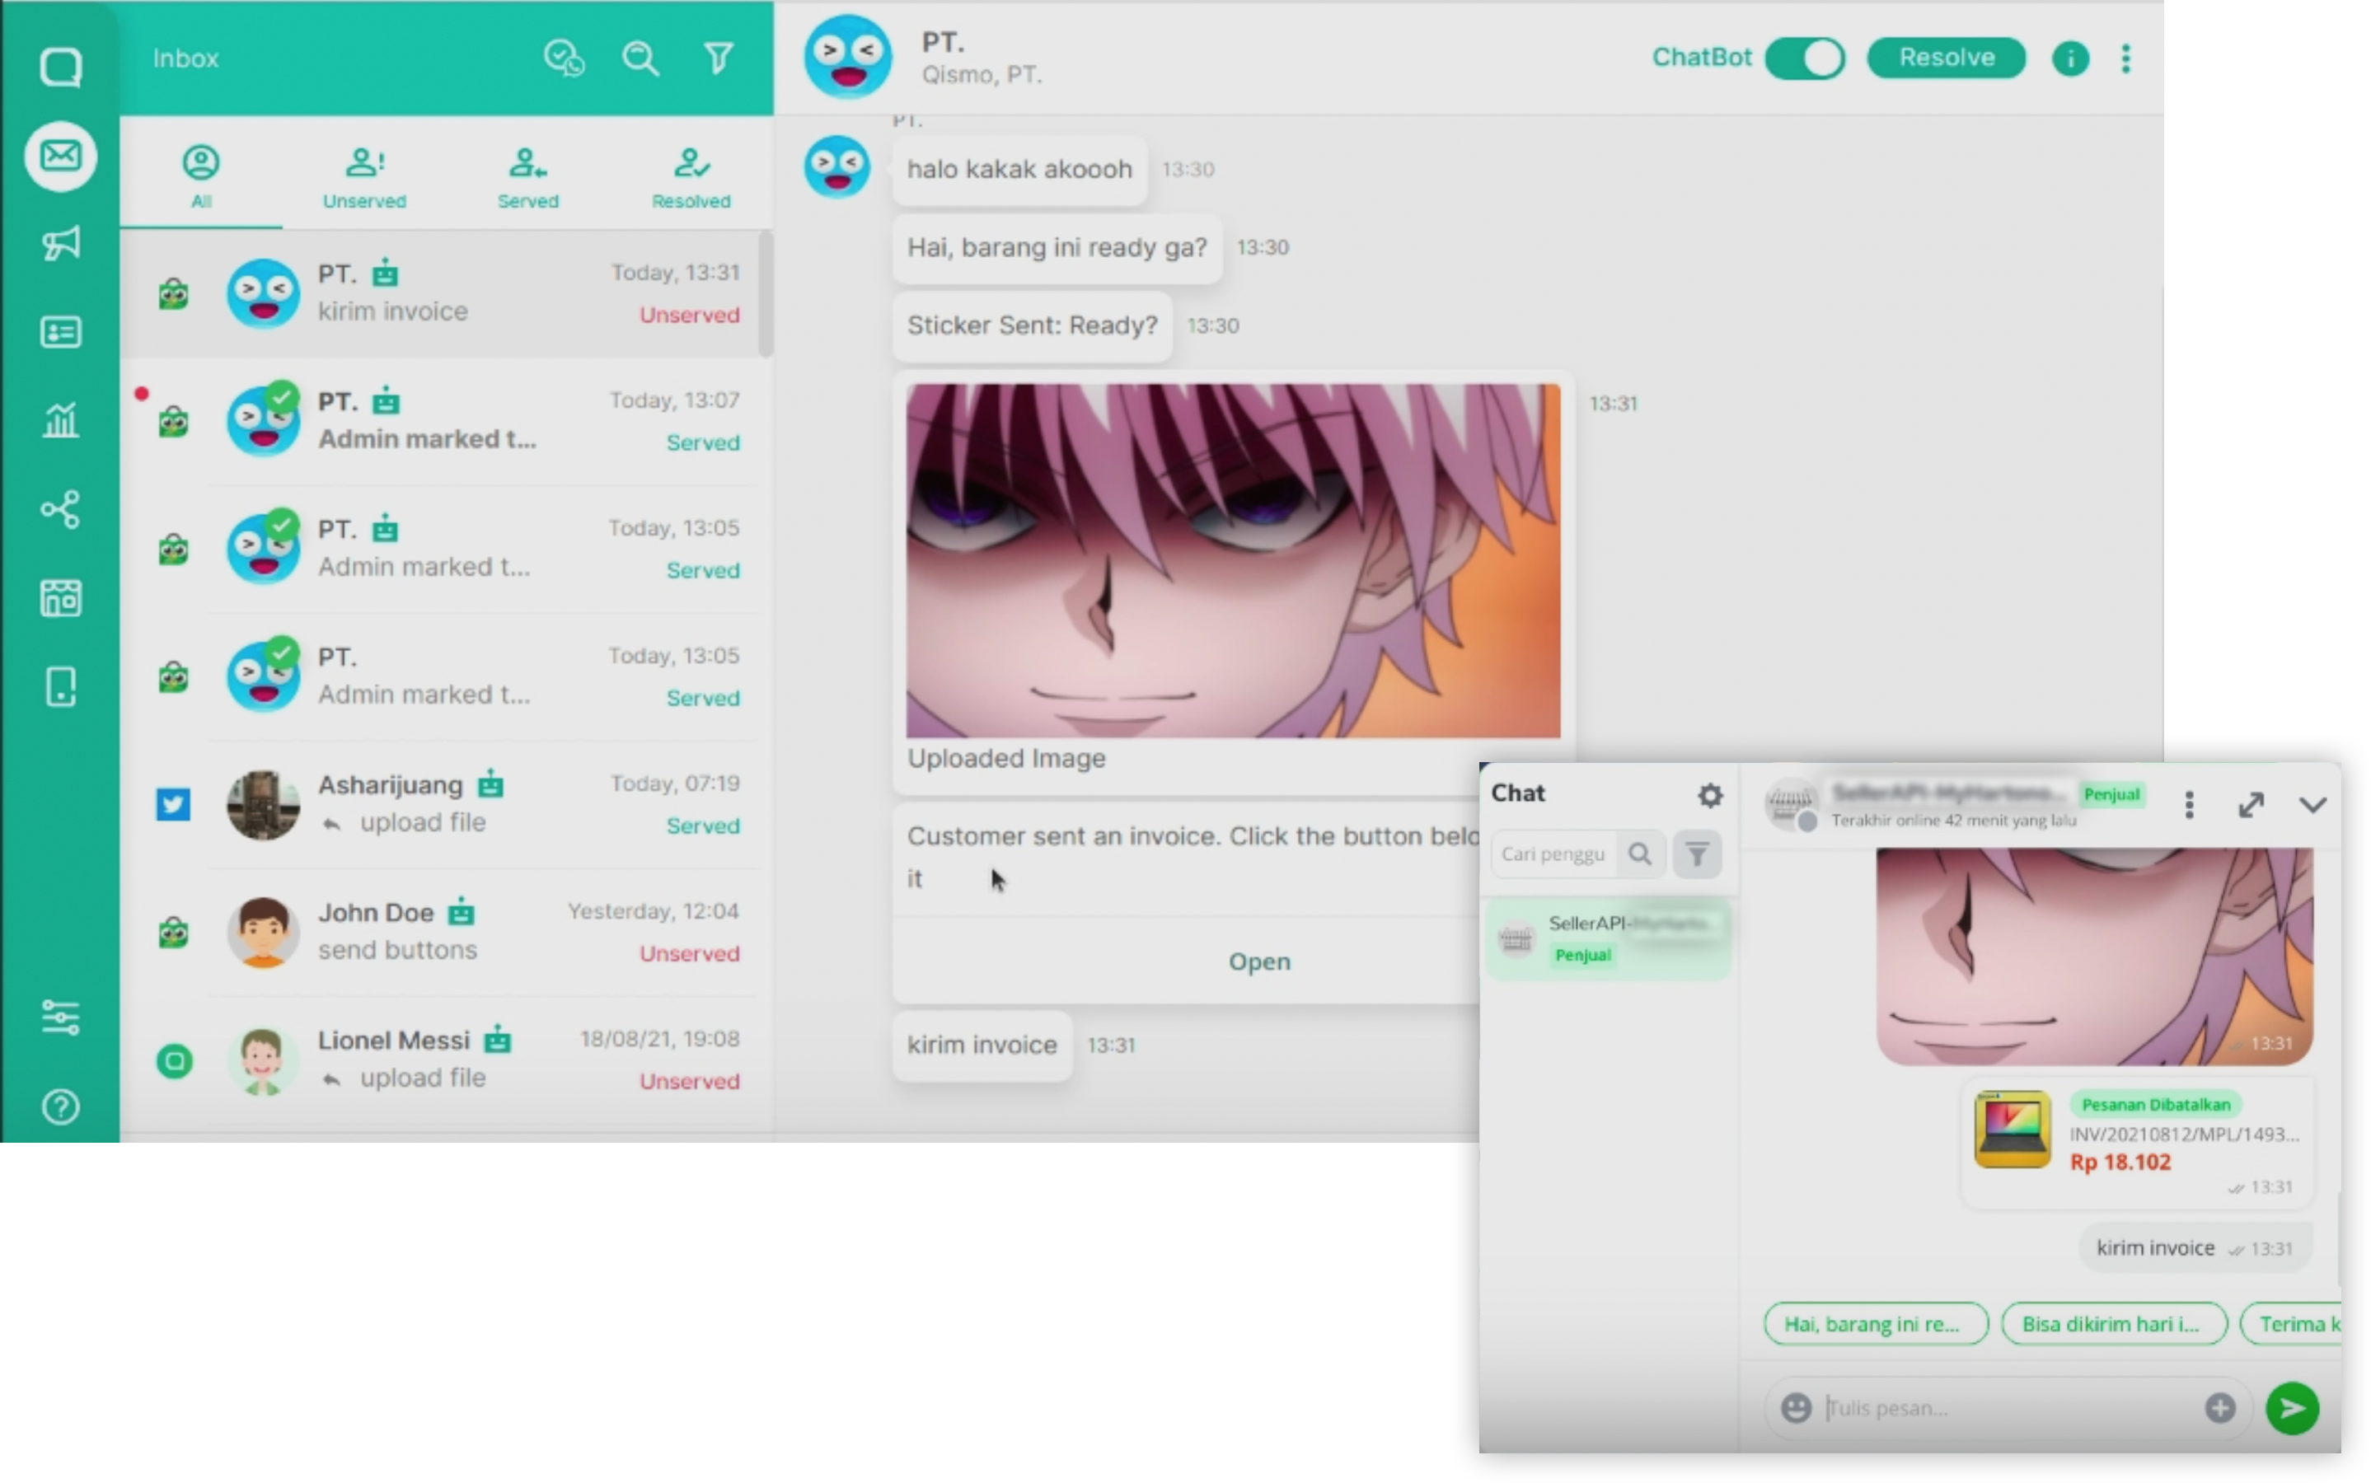The height and width of the screenshot is (1483, 2371).
Task: Click the Resolve button
Action: point(1947,58)
